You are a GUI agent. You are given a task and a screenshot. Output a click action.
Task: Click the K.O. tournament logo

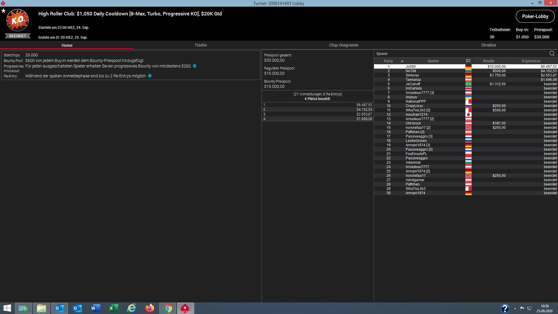pyautogui.click(x=17, y=20)
